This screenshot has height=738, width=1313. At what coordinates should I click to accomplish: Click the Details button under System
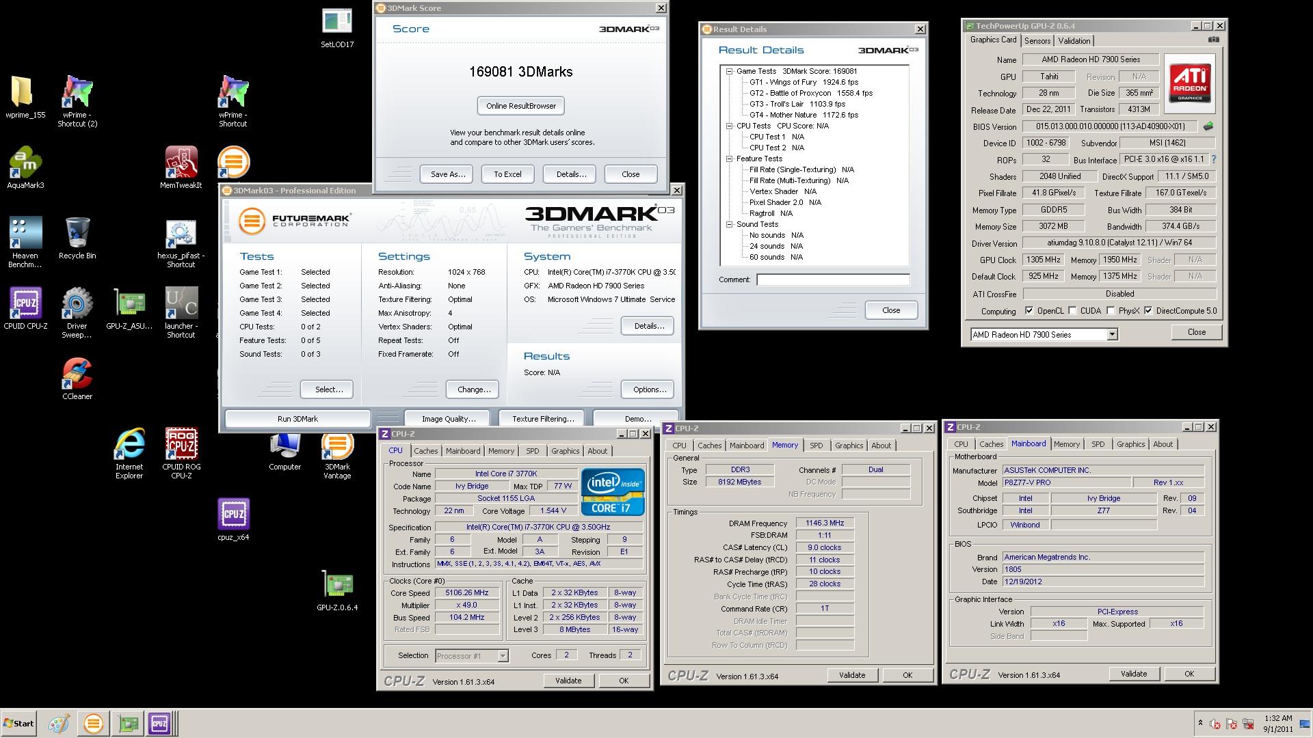[x=647, y=326]
